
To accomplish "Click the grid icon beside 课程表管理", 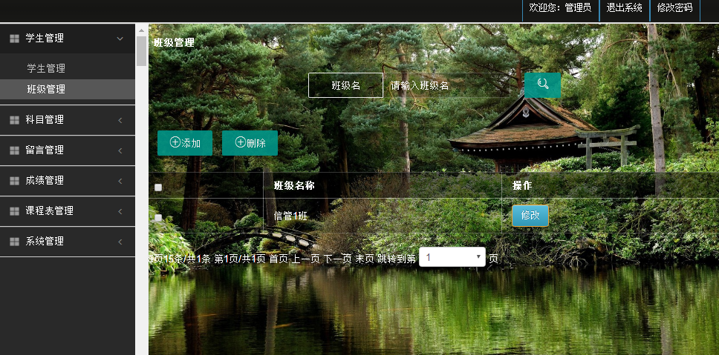I will tap(14, 211).
